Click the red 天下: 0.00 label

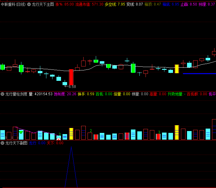(x=55, y=143)
